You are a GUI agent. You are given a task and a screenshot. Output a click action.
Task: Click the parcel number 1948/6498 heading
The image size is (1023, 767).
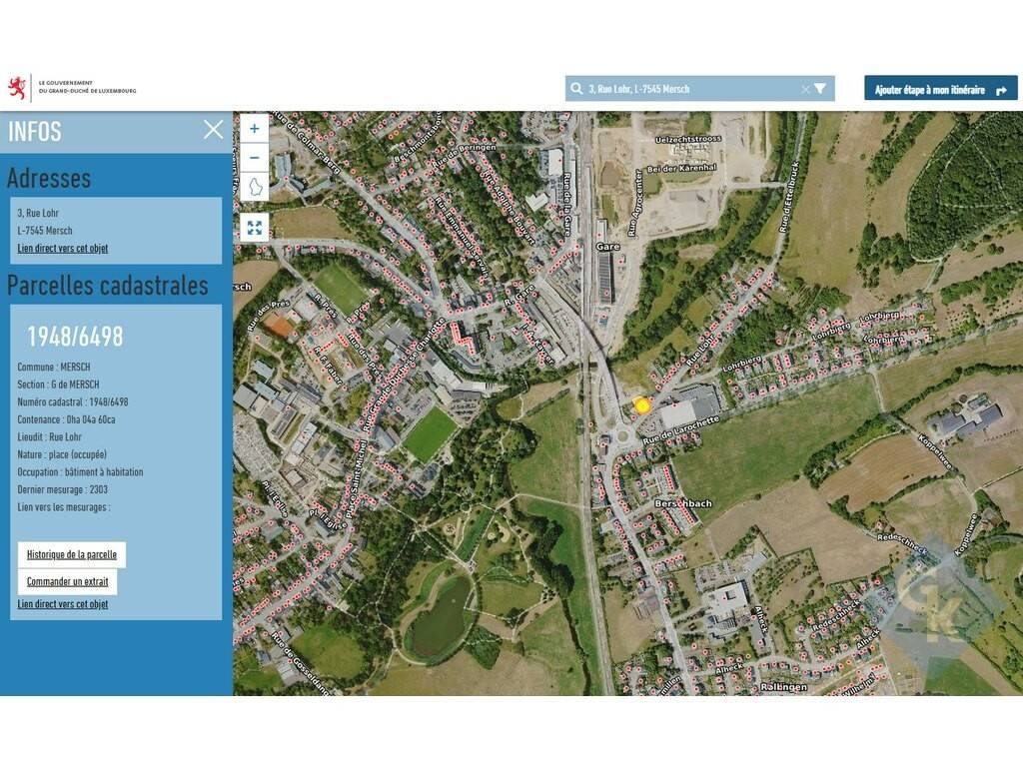click(75, 337)
